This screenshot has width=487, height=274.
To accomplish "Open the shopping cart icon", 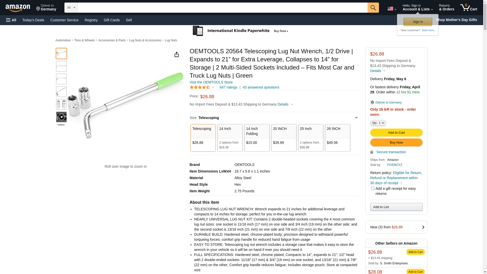I will (468, 8).
